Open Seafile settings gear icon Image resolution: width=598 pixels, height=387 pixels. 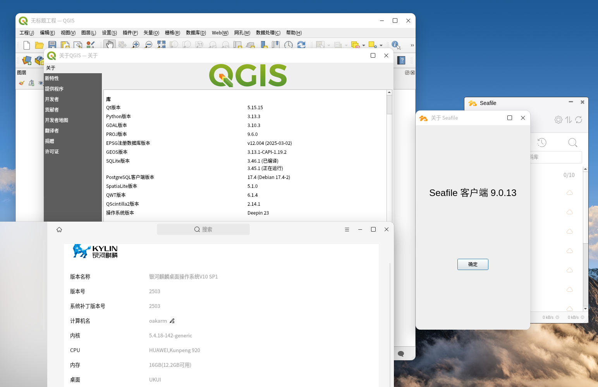[558, 120]
